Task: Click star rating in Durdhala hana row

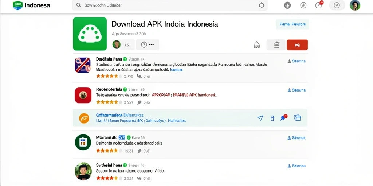Action: tap(109, 76)
